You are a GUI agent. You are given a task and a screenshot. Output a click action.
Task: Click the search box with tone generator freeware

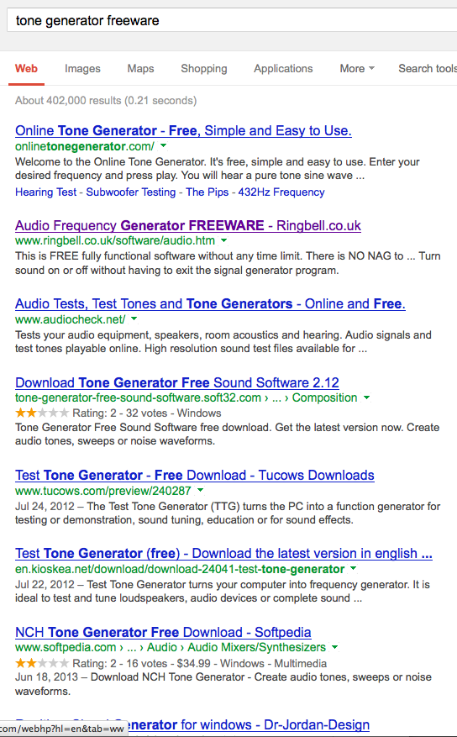click(232, 20)
